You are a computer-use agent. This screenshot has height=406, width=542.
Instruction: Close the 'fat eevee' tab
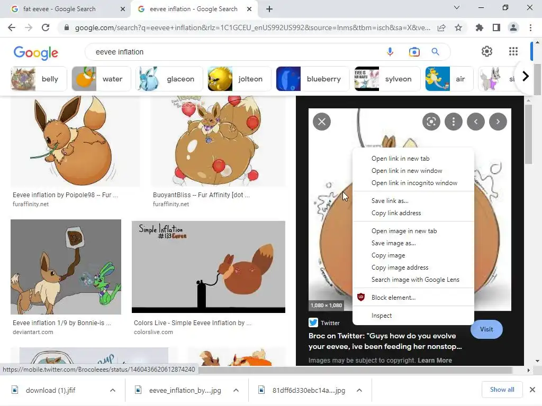point(123,9)
